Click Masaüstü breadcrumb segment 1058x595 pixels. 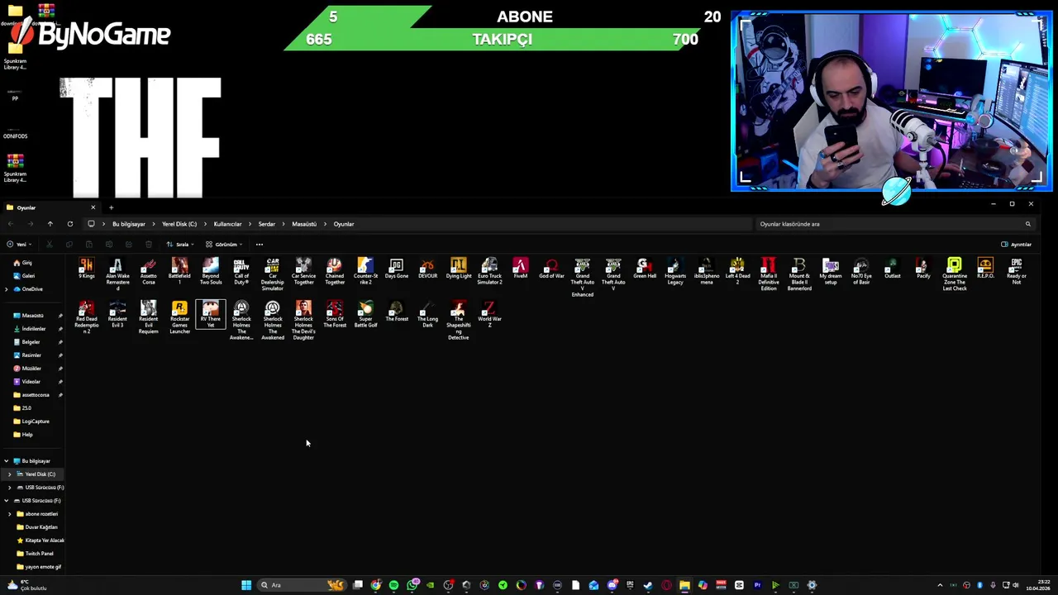304,224
